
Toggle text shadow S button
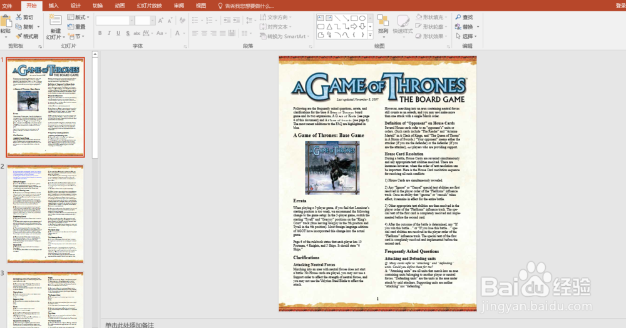tap(127, 34)
